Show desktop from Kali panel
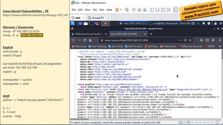 (x=80, y=23)
